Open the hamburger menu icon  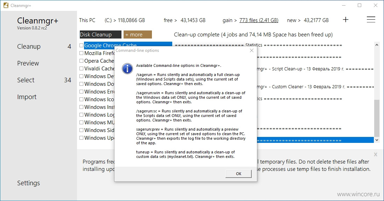click(x=371, y=20)
